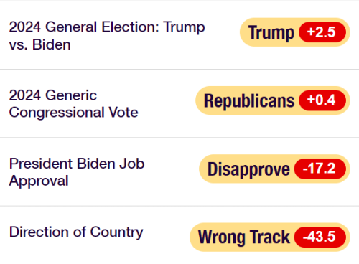This screenshot has width=359, height=264.
Task: Select the red +2.5 margin pill
Action: point(322,32)
